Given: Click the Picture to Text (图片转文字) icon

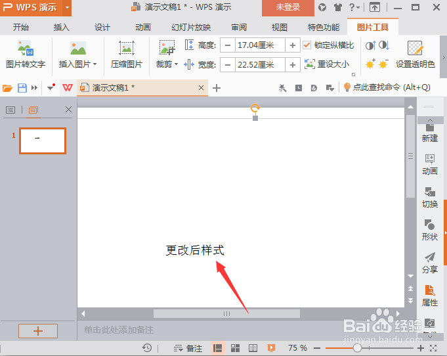Looking at the screenshot, I should (26, 48).
